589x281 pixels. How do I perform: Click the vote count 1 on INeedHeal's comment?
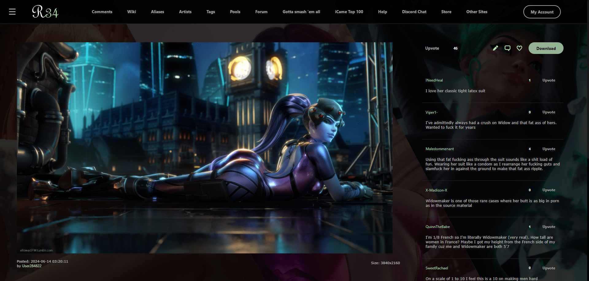point(530,80)
